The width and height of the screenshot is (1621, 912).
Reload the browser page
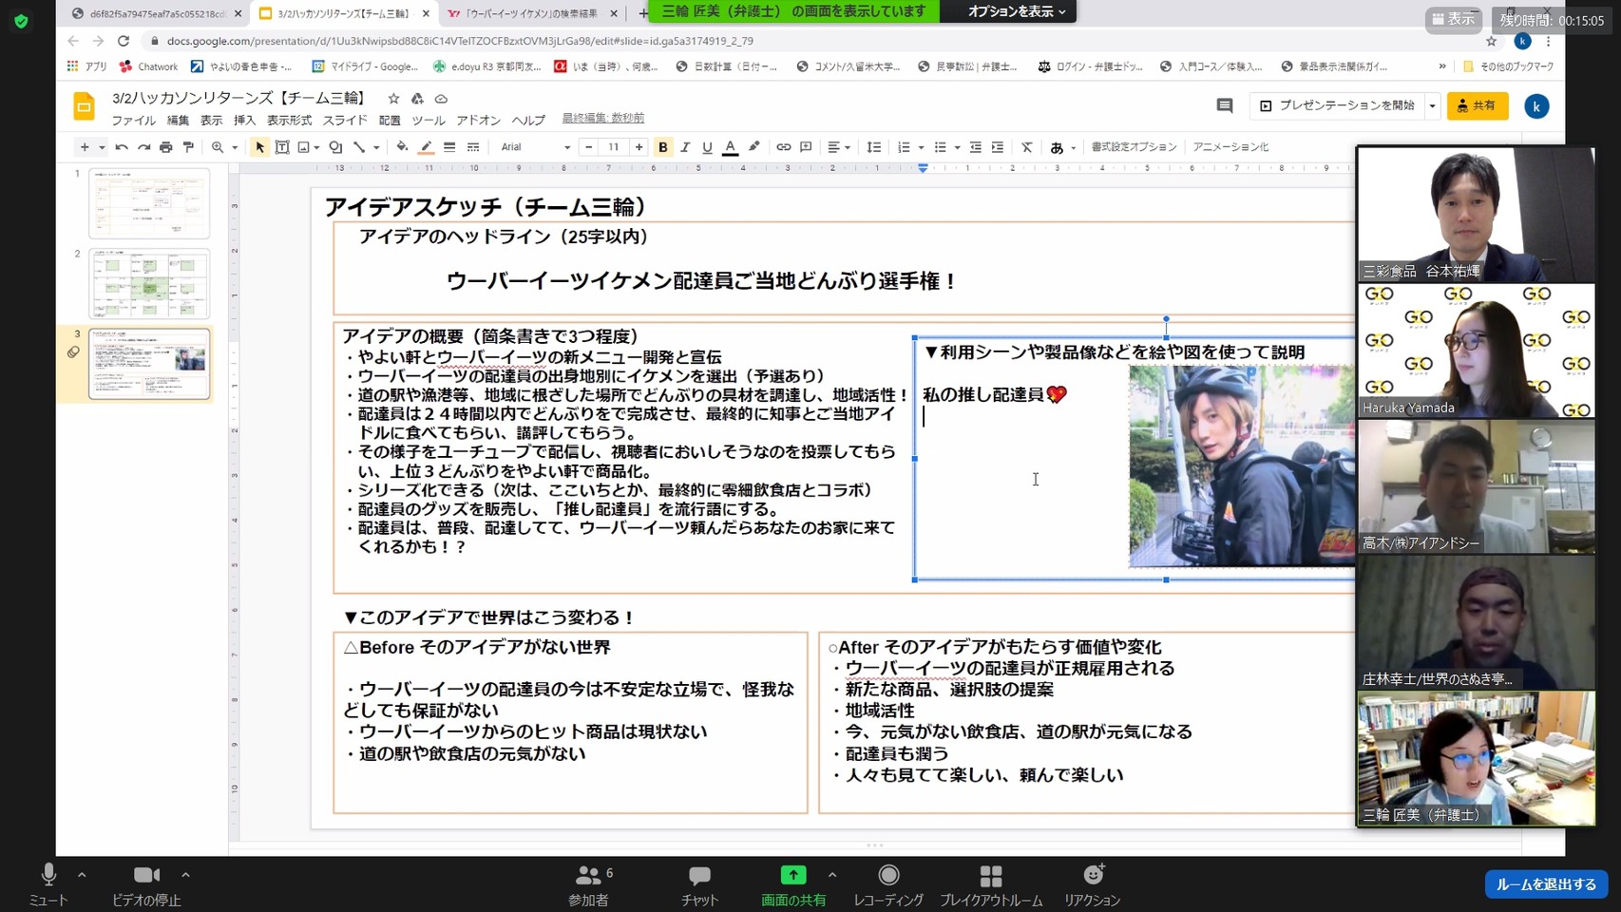[x=124, y=41]
